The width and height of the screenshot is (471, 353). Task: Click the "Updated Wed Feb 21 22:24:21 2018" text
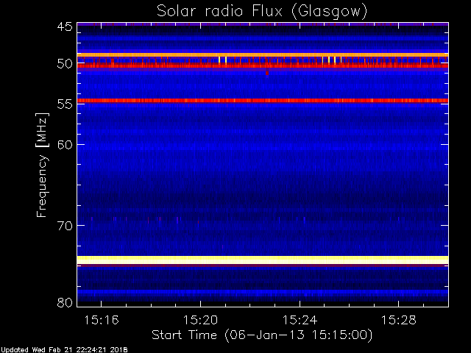[x=64, y=350]
